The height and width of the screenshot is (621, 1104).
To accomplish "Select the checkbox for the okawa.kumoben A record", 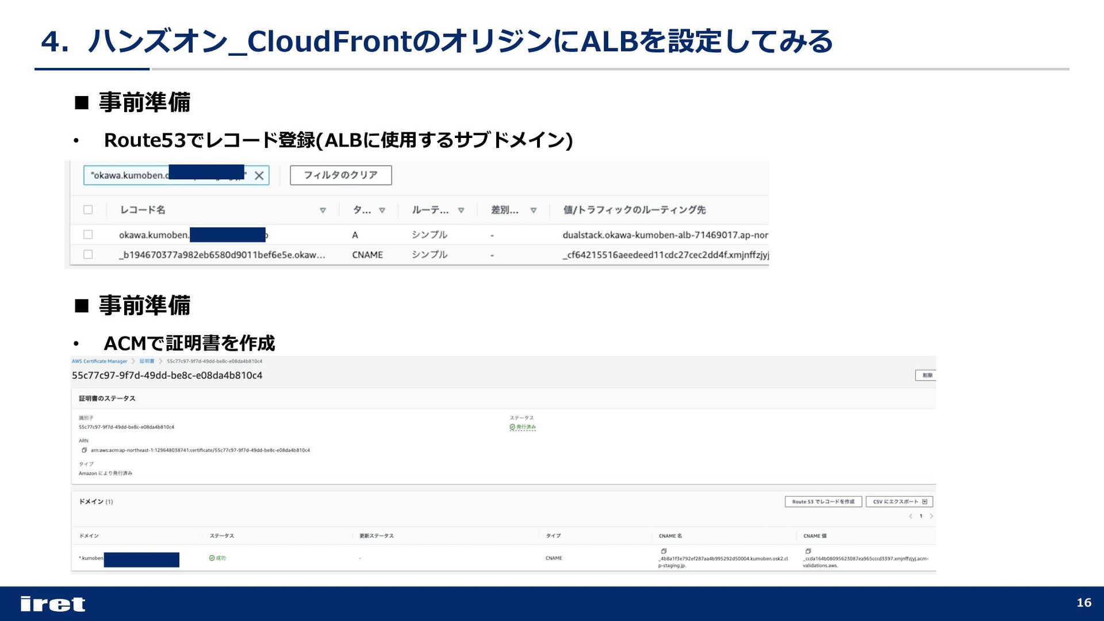I will [x=88, y=235].
